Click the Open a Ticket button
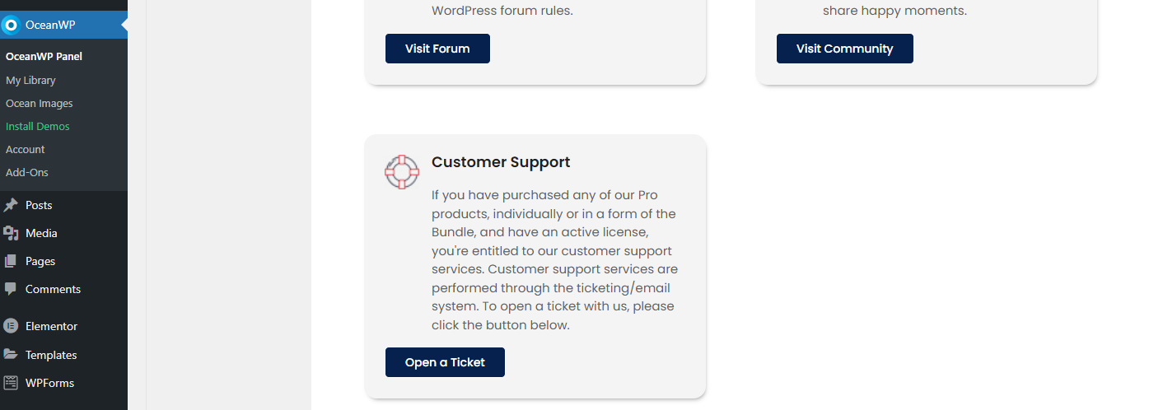The image size is (1149, 410). 445,362
